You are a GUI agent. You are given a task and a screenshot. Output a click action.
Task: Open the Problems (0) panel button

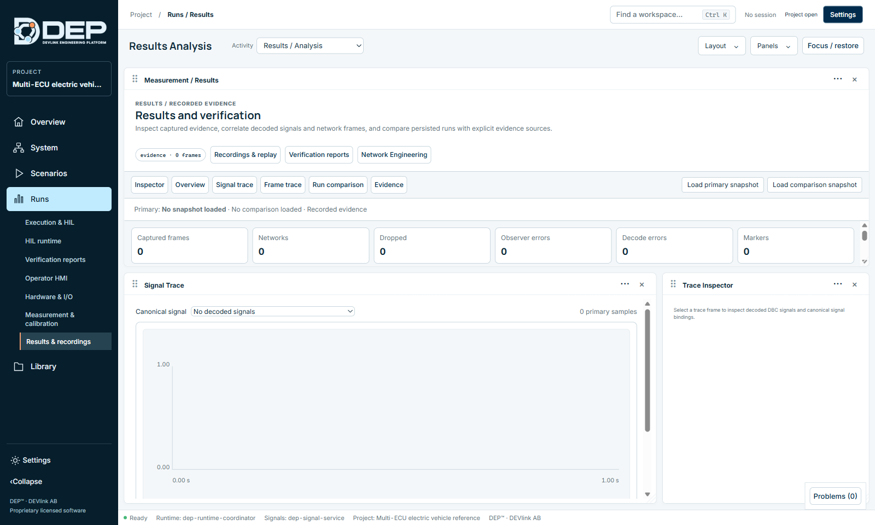pos(835,496)
